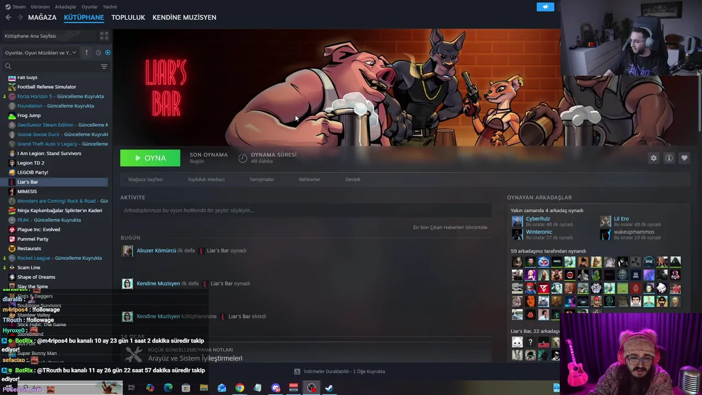Open Liar's Bar game settings gear
The height and width of the screenshot is (395, 702).
[654, 158]
